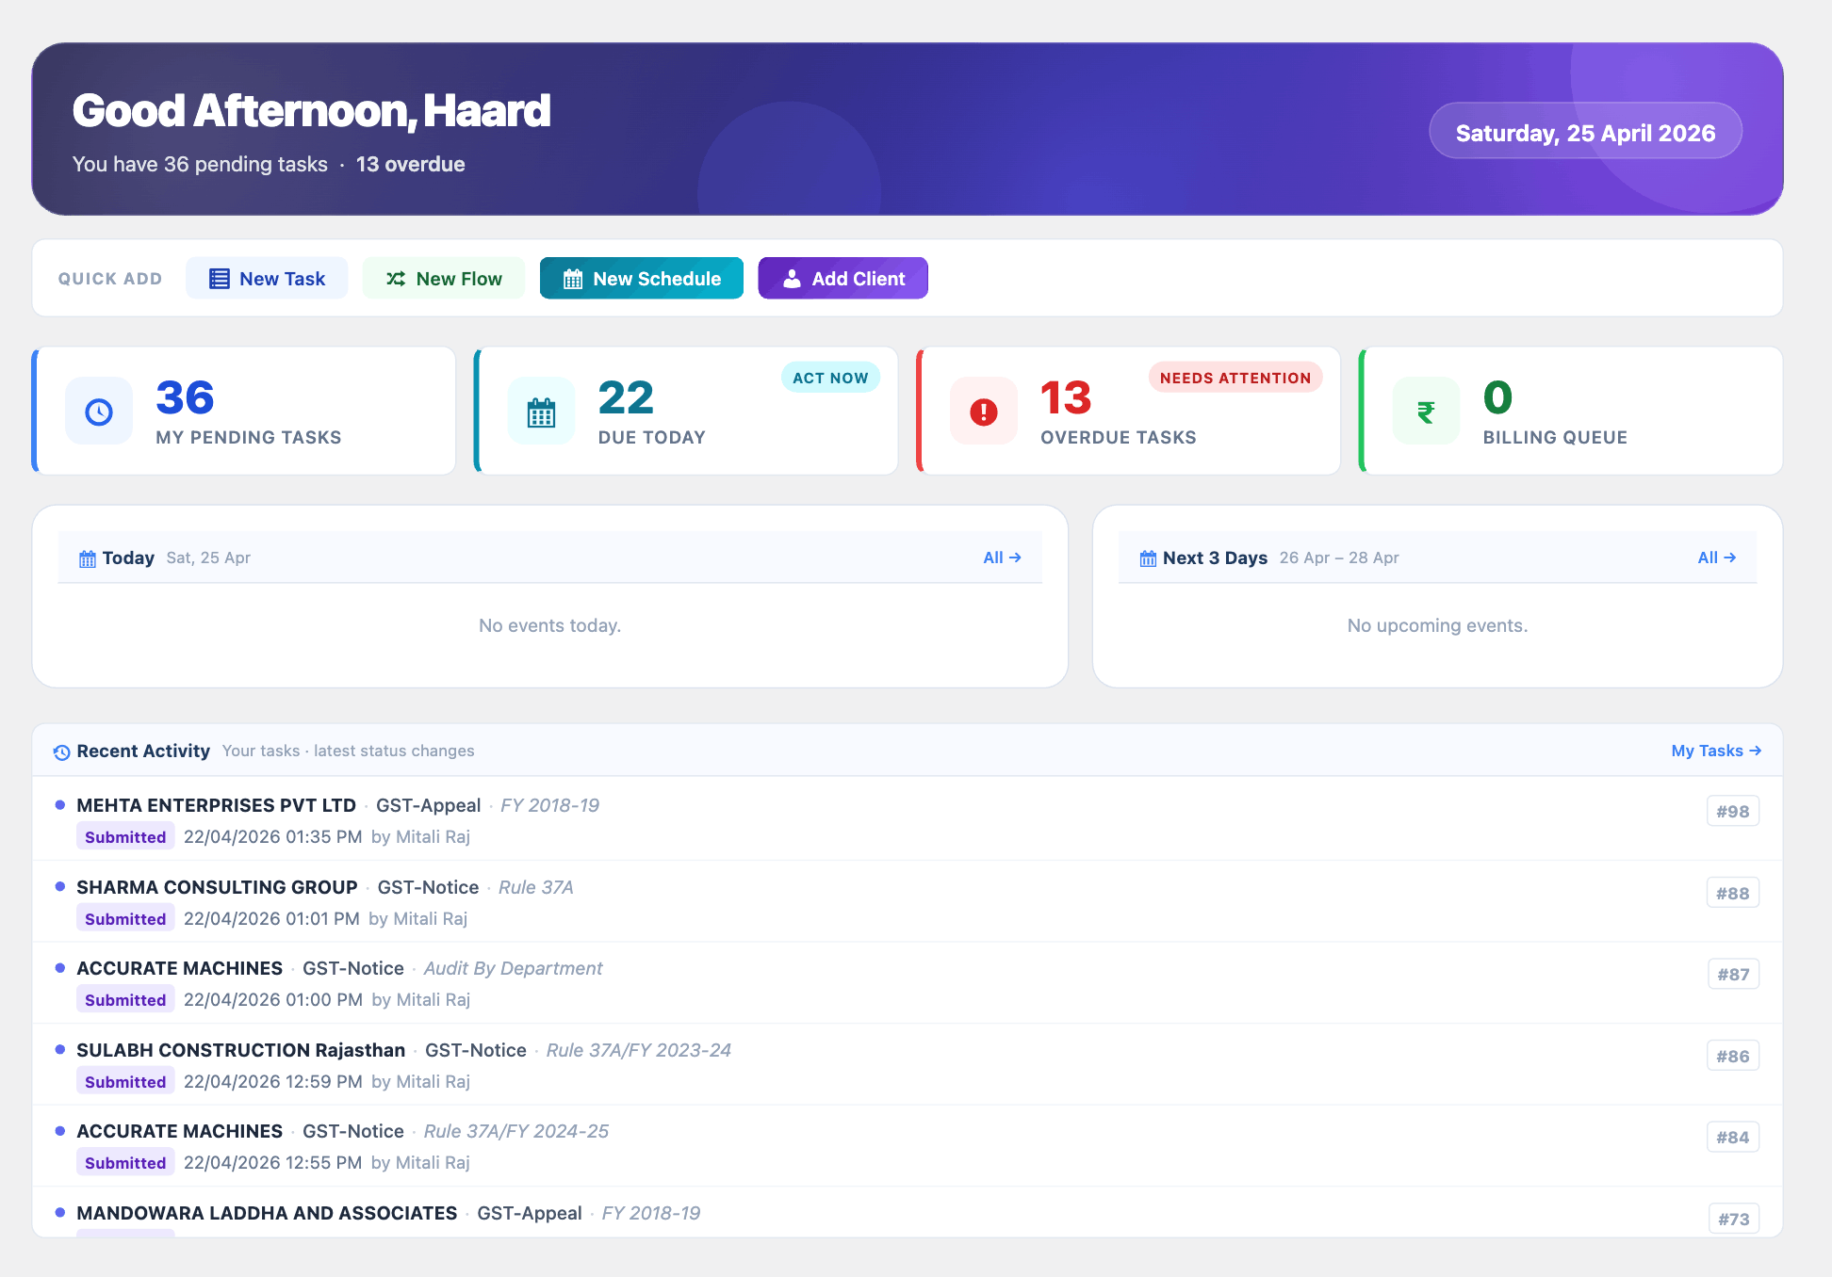
Task: Click the rupee icon on Billing Queue card
Action: (1426, 412)
